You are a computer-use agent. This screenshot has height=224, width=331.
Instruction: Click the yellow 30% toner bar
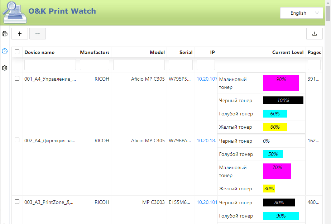point(269,189)
